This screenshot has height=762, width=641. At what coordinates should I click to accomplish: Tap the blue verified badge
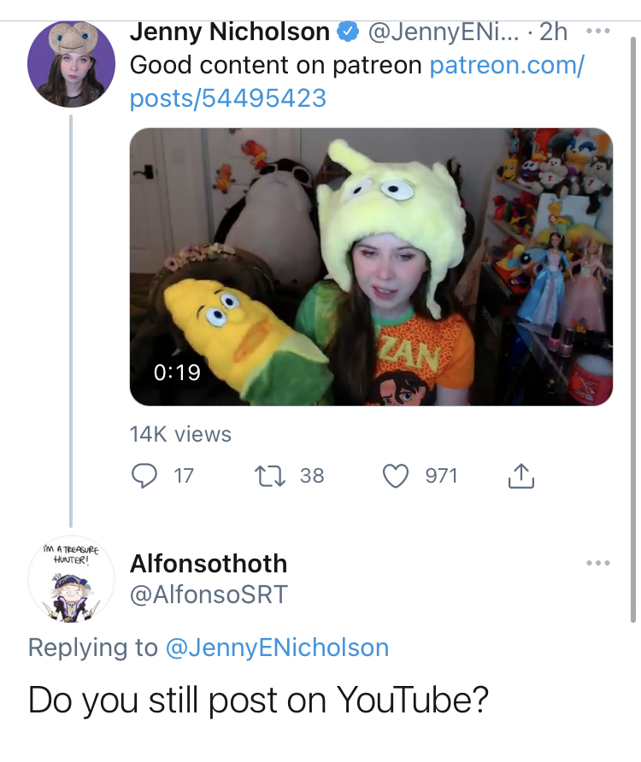tap(348, 32)
